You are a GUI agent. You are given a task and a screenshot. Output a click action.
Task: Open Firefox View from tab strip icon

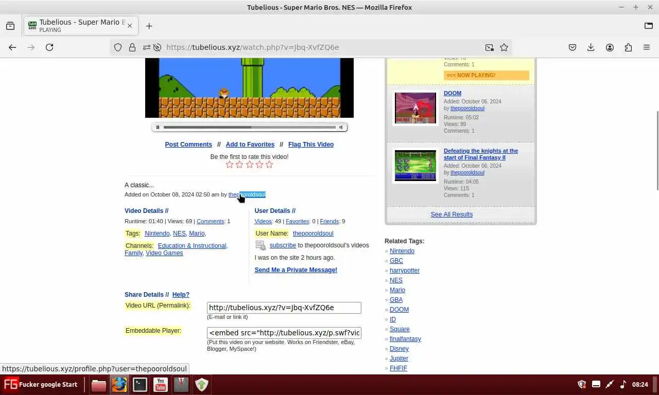tap(10, 26)
